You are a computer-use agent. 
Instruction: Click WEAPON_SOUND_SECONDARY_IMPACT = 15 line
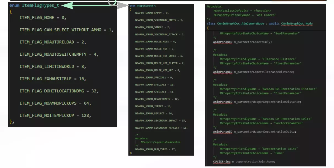point(161,121)
